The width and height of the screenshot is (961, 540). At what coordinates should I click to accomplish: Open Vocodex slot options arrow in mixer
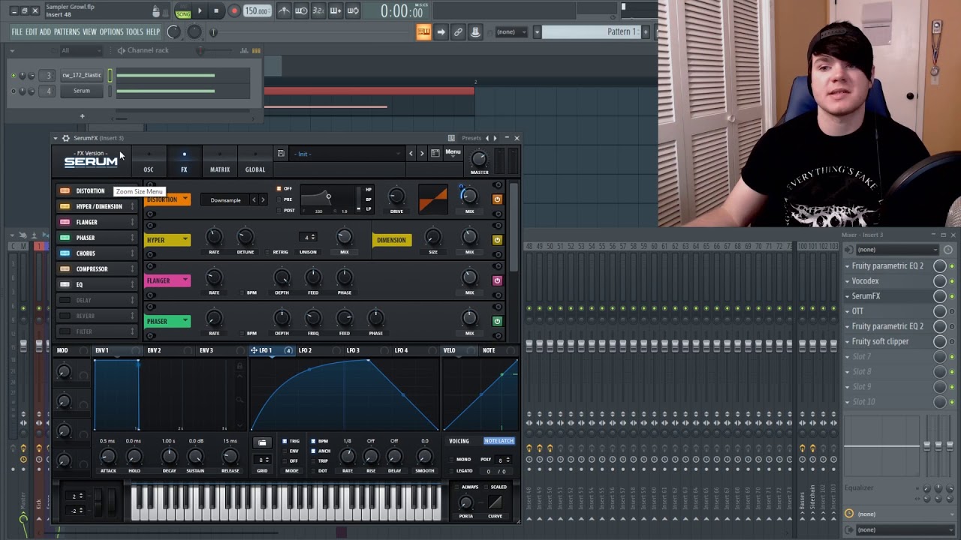847,281
